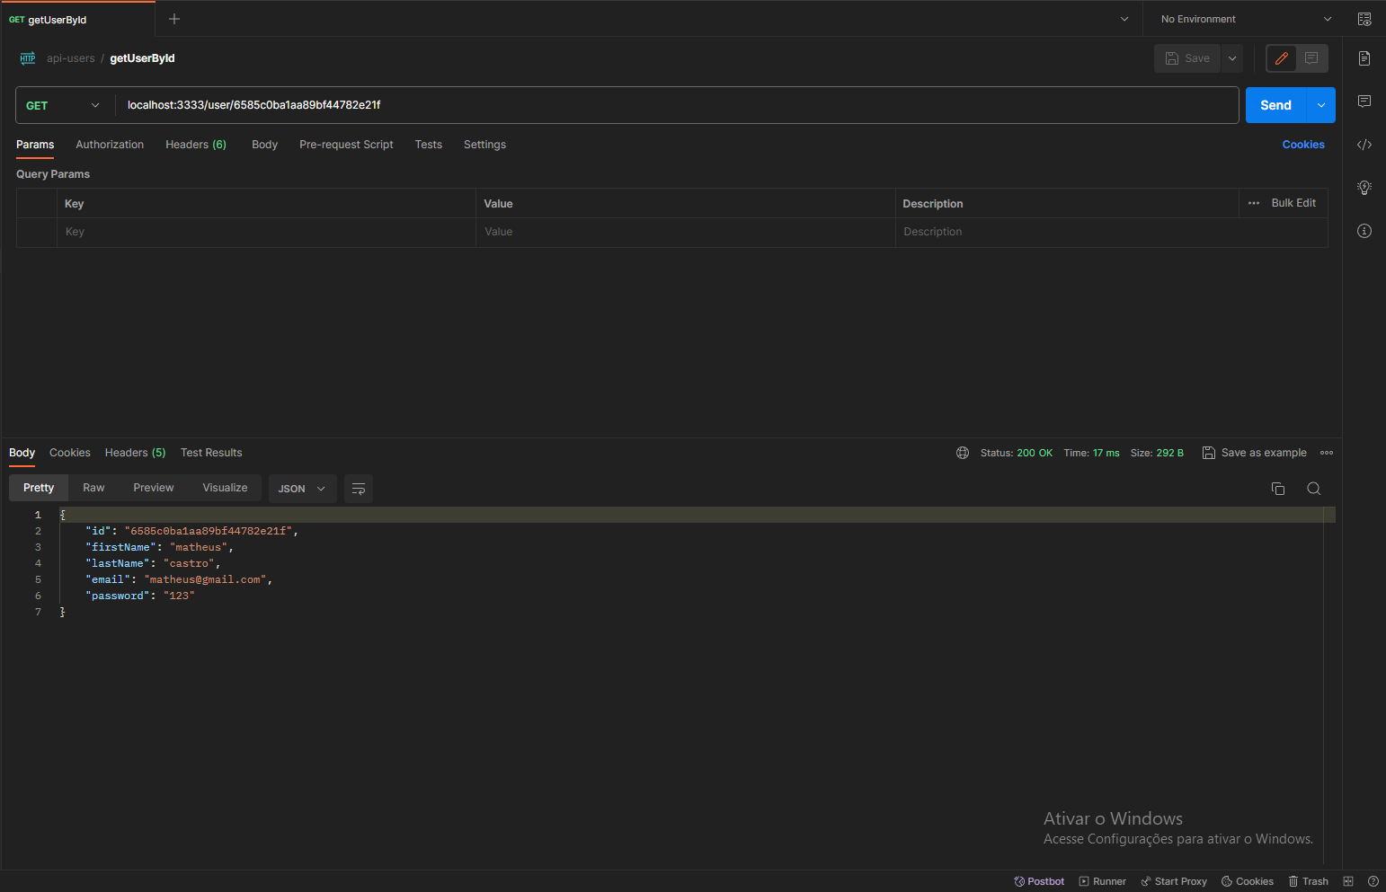This screenshot has height=892, width=1386.
Task: Switch response view to Visualize
Action: tap(225, 488)
